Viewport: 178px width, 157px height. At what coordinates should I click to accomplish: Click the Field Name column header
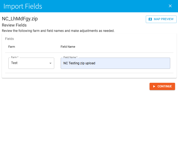[68, 47]
